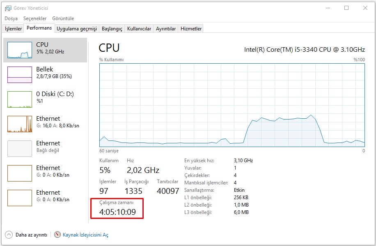Viewport: 376px width, 246px height.
Task: Open the Başlangıç tab
Action: coord(112,29)
